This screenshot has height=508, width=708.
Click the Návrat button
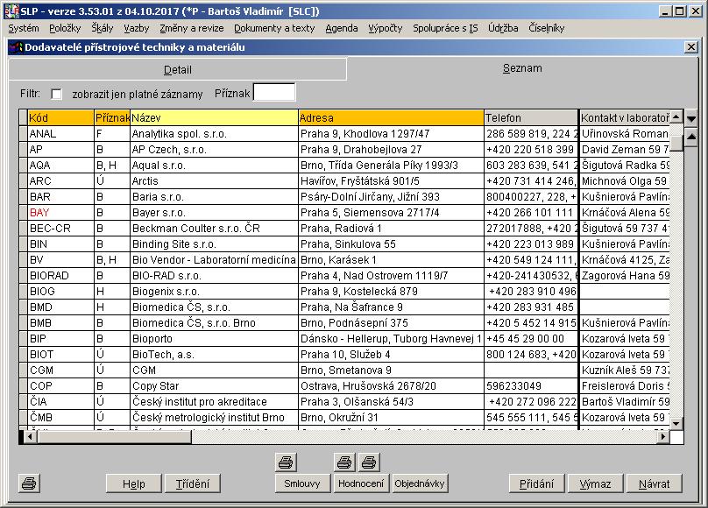[x=655, y=483]
